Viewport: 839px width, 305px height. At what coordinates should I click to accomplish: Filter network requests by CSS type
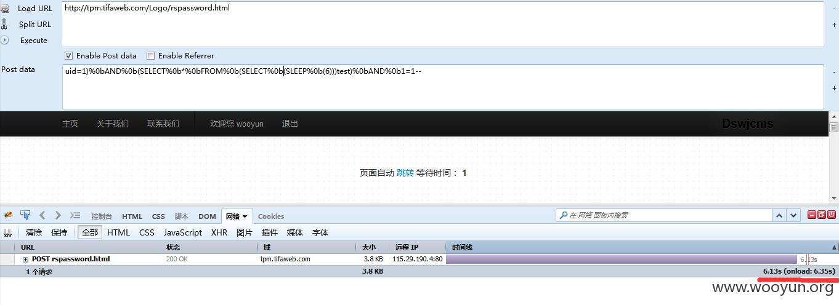147,232
